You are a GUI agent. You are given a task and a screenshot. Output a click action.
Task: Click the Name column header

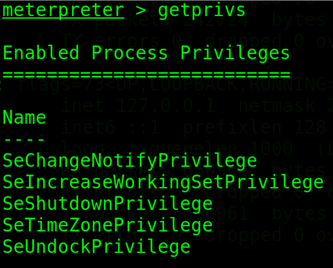(25, 117)
